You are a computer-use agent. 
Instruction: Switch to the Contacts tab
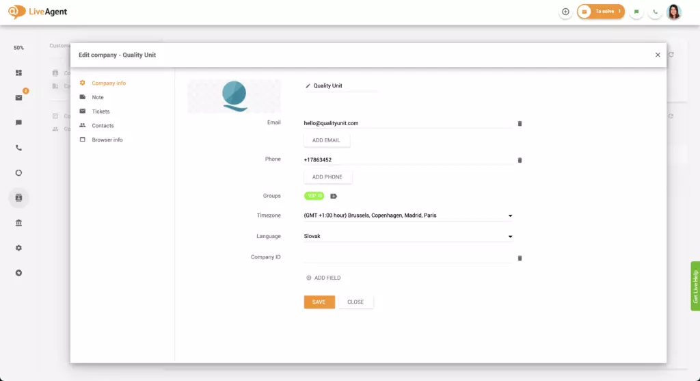click(x=103, y=126)
